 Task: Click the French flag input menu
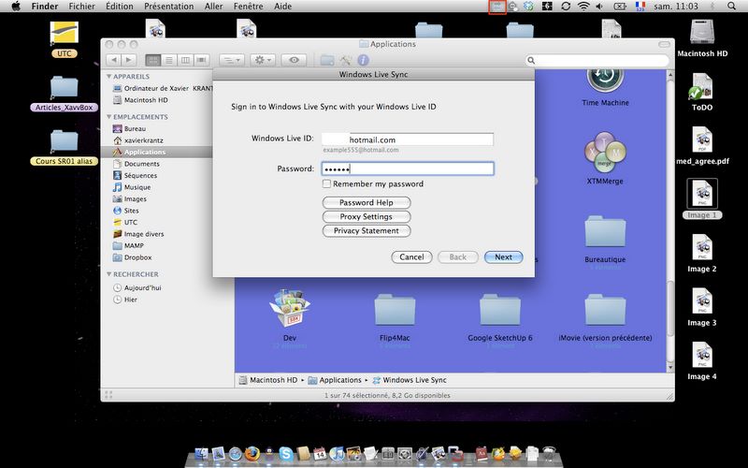click(x=640, y=7)
